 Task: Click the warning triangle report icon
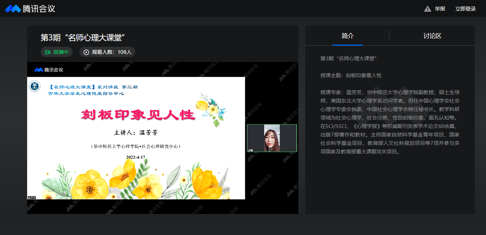click(427, 9)
